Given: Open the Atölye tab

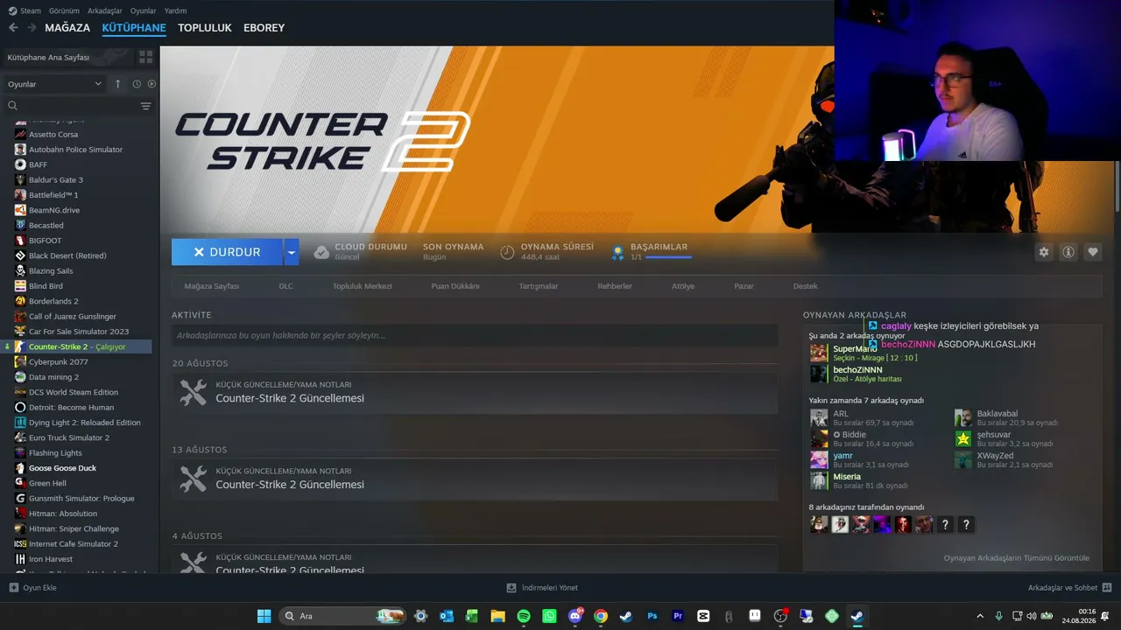Looking at the screenshot, I should [683, 286].
